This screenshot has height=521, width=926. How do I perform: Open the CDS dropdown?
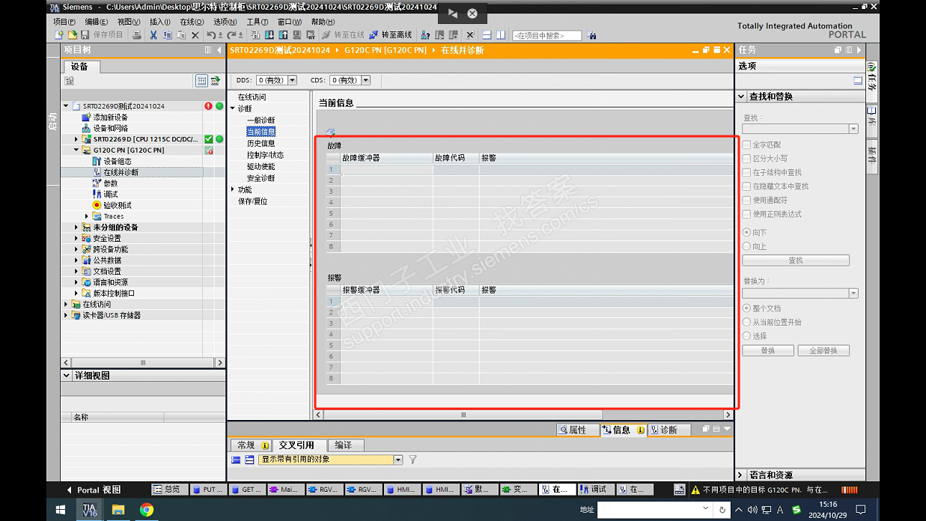(366, 80)
